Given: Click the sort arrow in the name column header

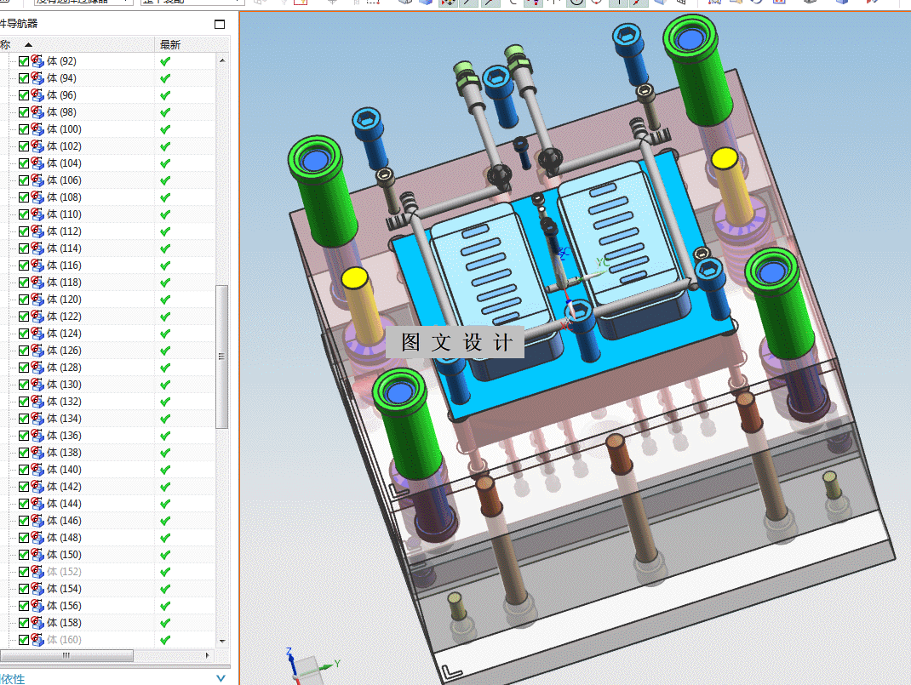Looking at the screenshot, I should tap(28, 45).
